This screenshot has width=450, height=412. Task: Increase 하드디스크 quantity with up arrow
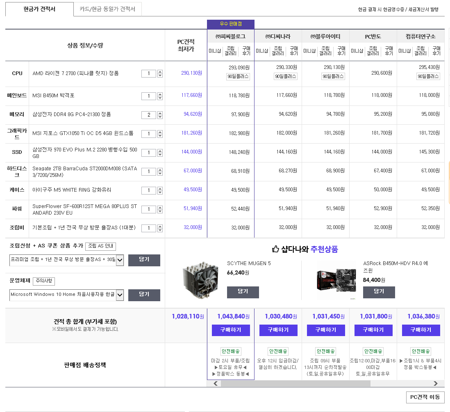[x=160, y=170]
